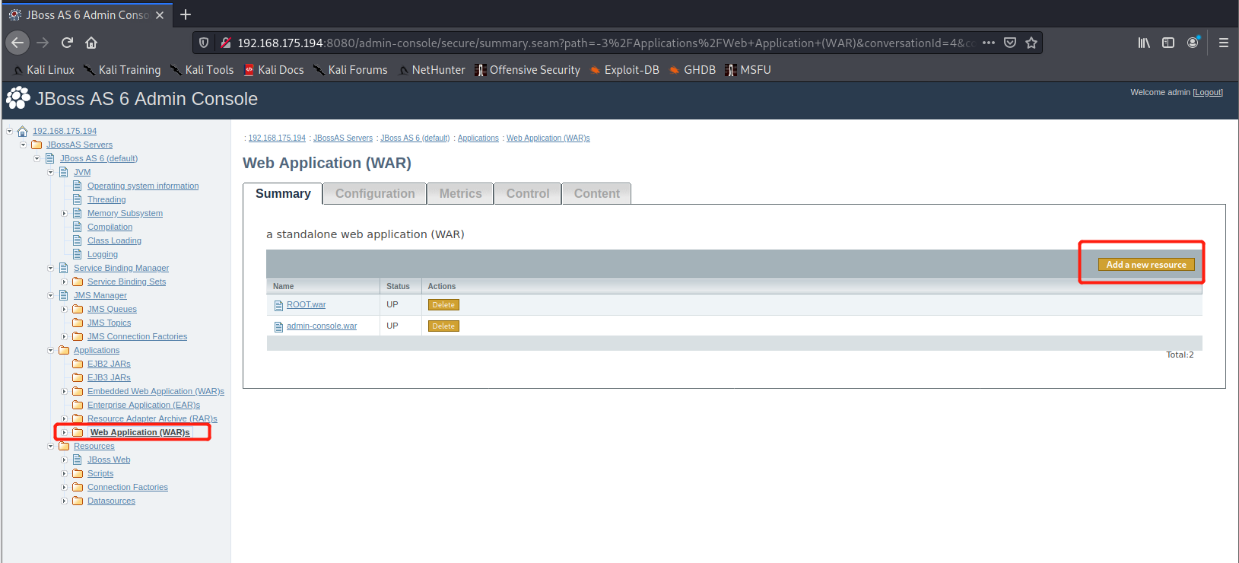Open the page actions three-dot menu
The image size is (1239, 563).
pyautogui.click(x=989, y=43)
